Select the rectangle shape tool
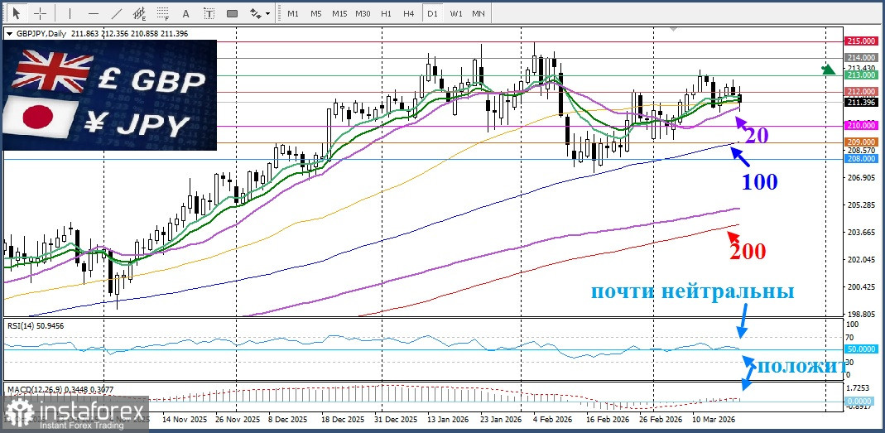 (232, 13)
